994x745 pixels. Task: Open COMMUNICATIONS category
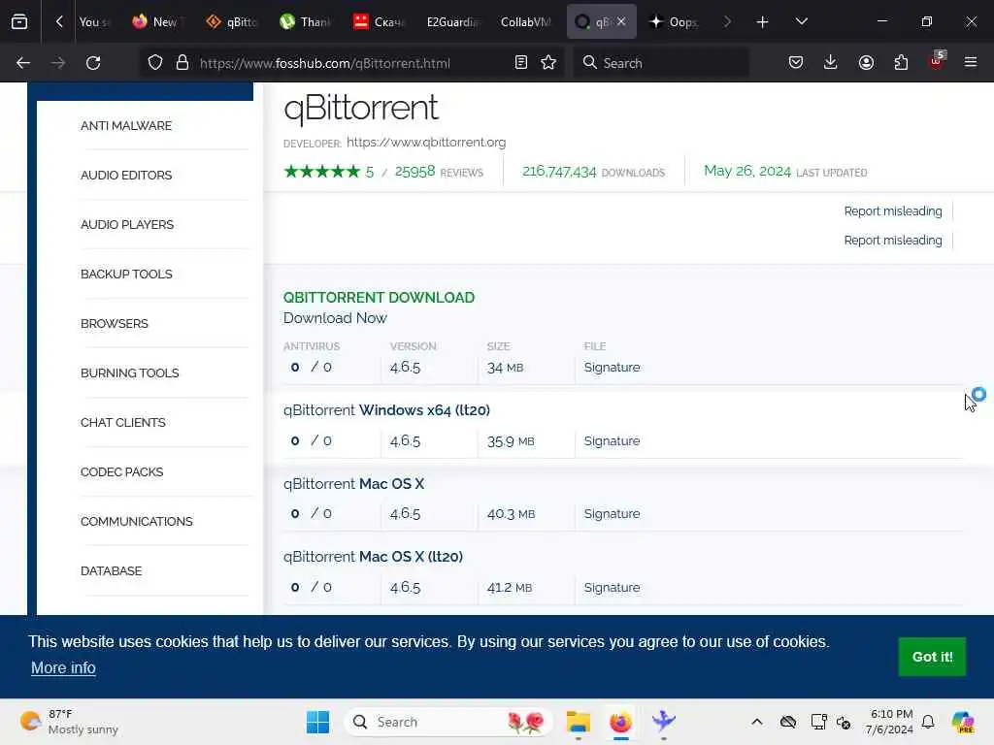(136, 521)
